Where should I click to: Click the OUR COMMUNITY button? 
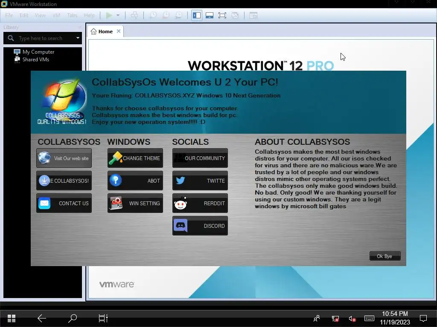pyautogui.click(x=200, y=158)
